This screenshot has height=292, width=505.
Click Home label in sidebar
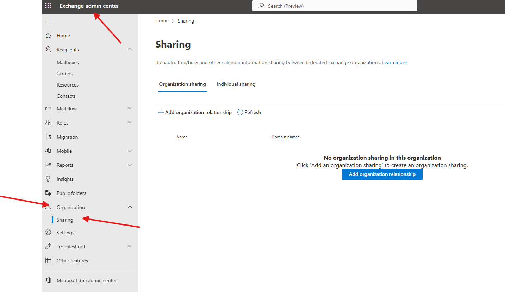63,36
